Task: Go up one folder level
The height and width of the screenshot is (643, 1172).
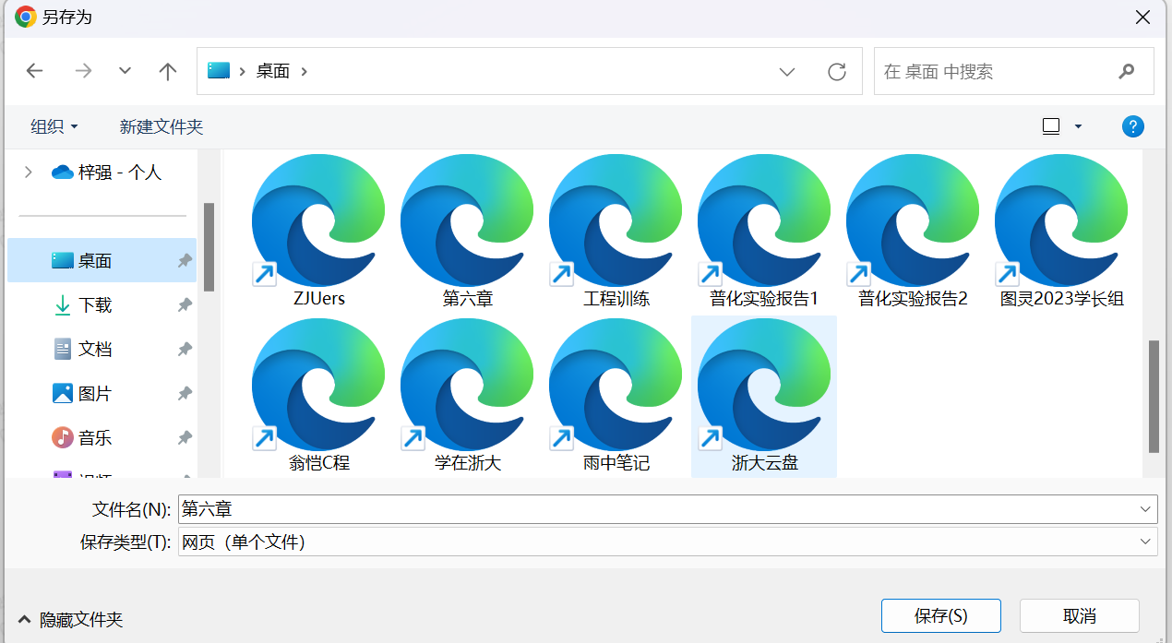Action: [x=168, y=71]
